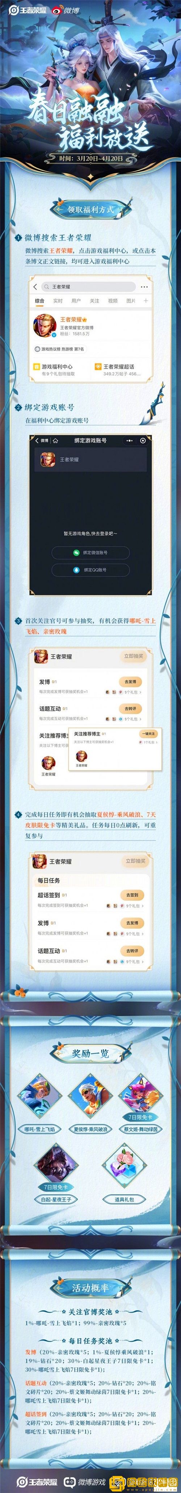Switch to the 实时 tab
The height and width of the screenshot is (1493, 181).
coord(58,301)
